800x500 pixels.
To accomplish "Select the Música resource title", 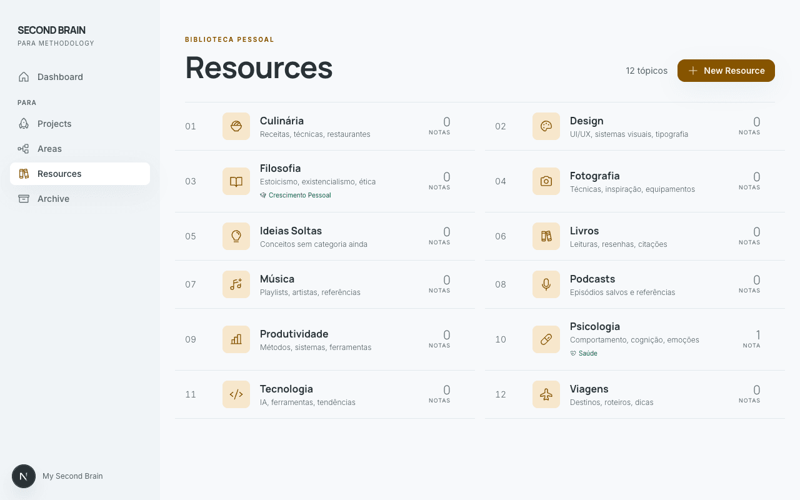I will pyautogui.click(x=277, y=279).
